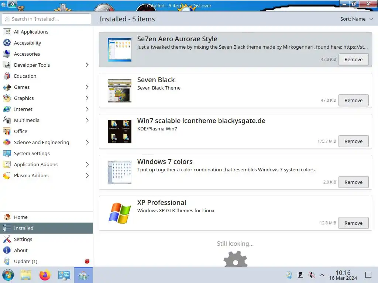Viewport: 378px width, 283px height.
Task: Click the About info icon
Action: [7, 250]
